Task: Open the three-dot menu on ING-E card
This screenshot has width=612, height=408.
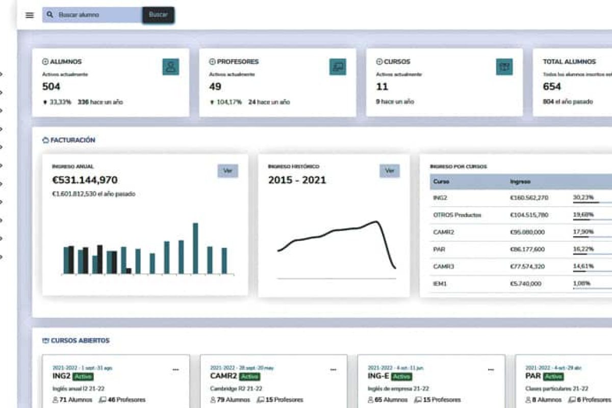Action: click(491, 369)
